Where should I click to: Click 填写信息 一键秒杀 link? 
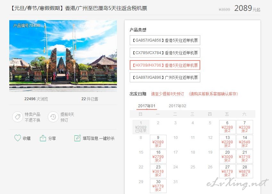pyautogui.click(x=99, y=138)
